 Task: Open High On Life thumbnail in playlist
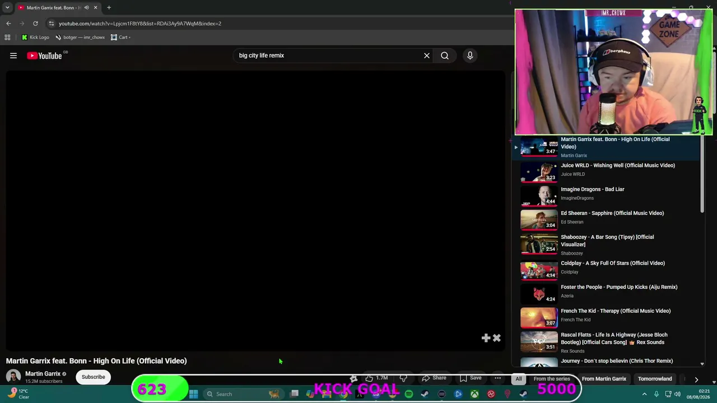[539, 146]
